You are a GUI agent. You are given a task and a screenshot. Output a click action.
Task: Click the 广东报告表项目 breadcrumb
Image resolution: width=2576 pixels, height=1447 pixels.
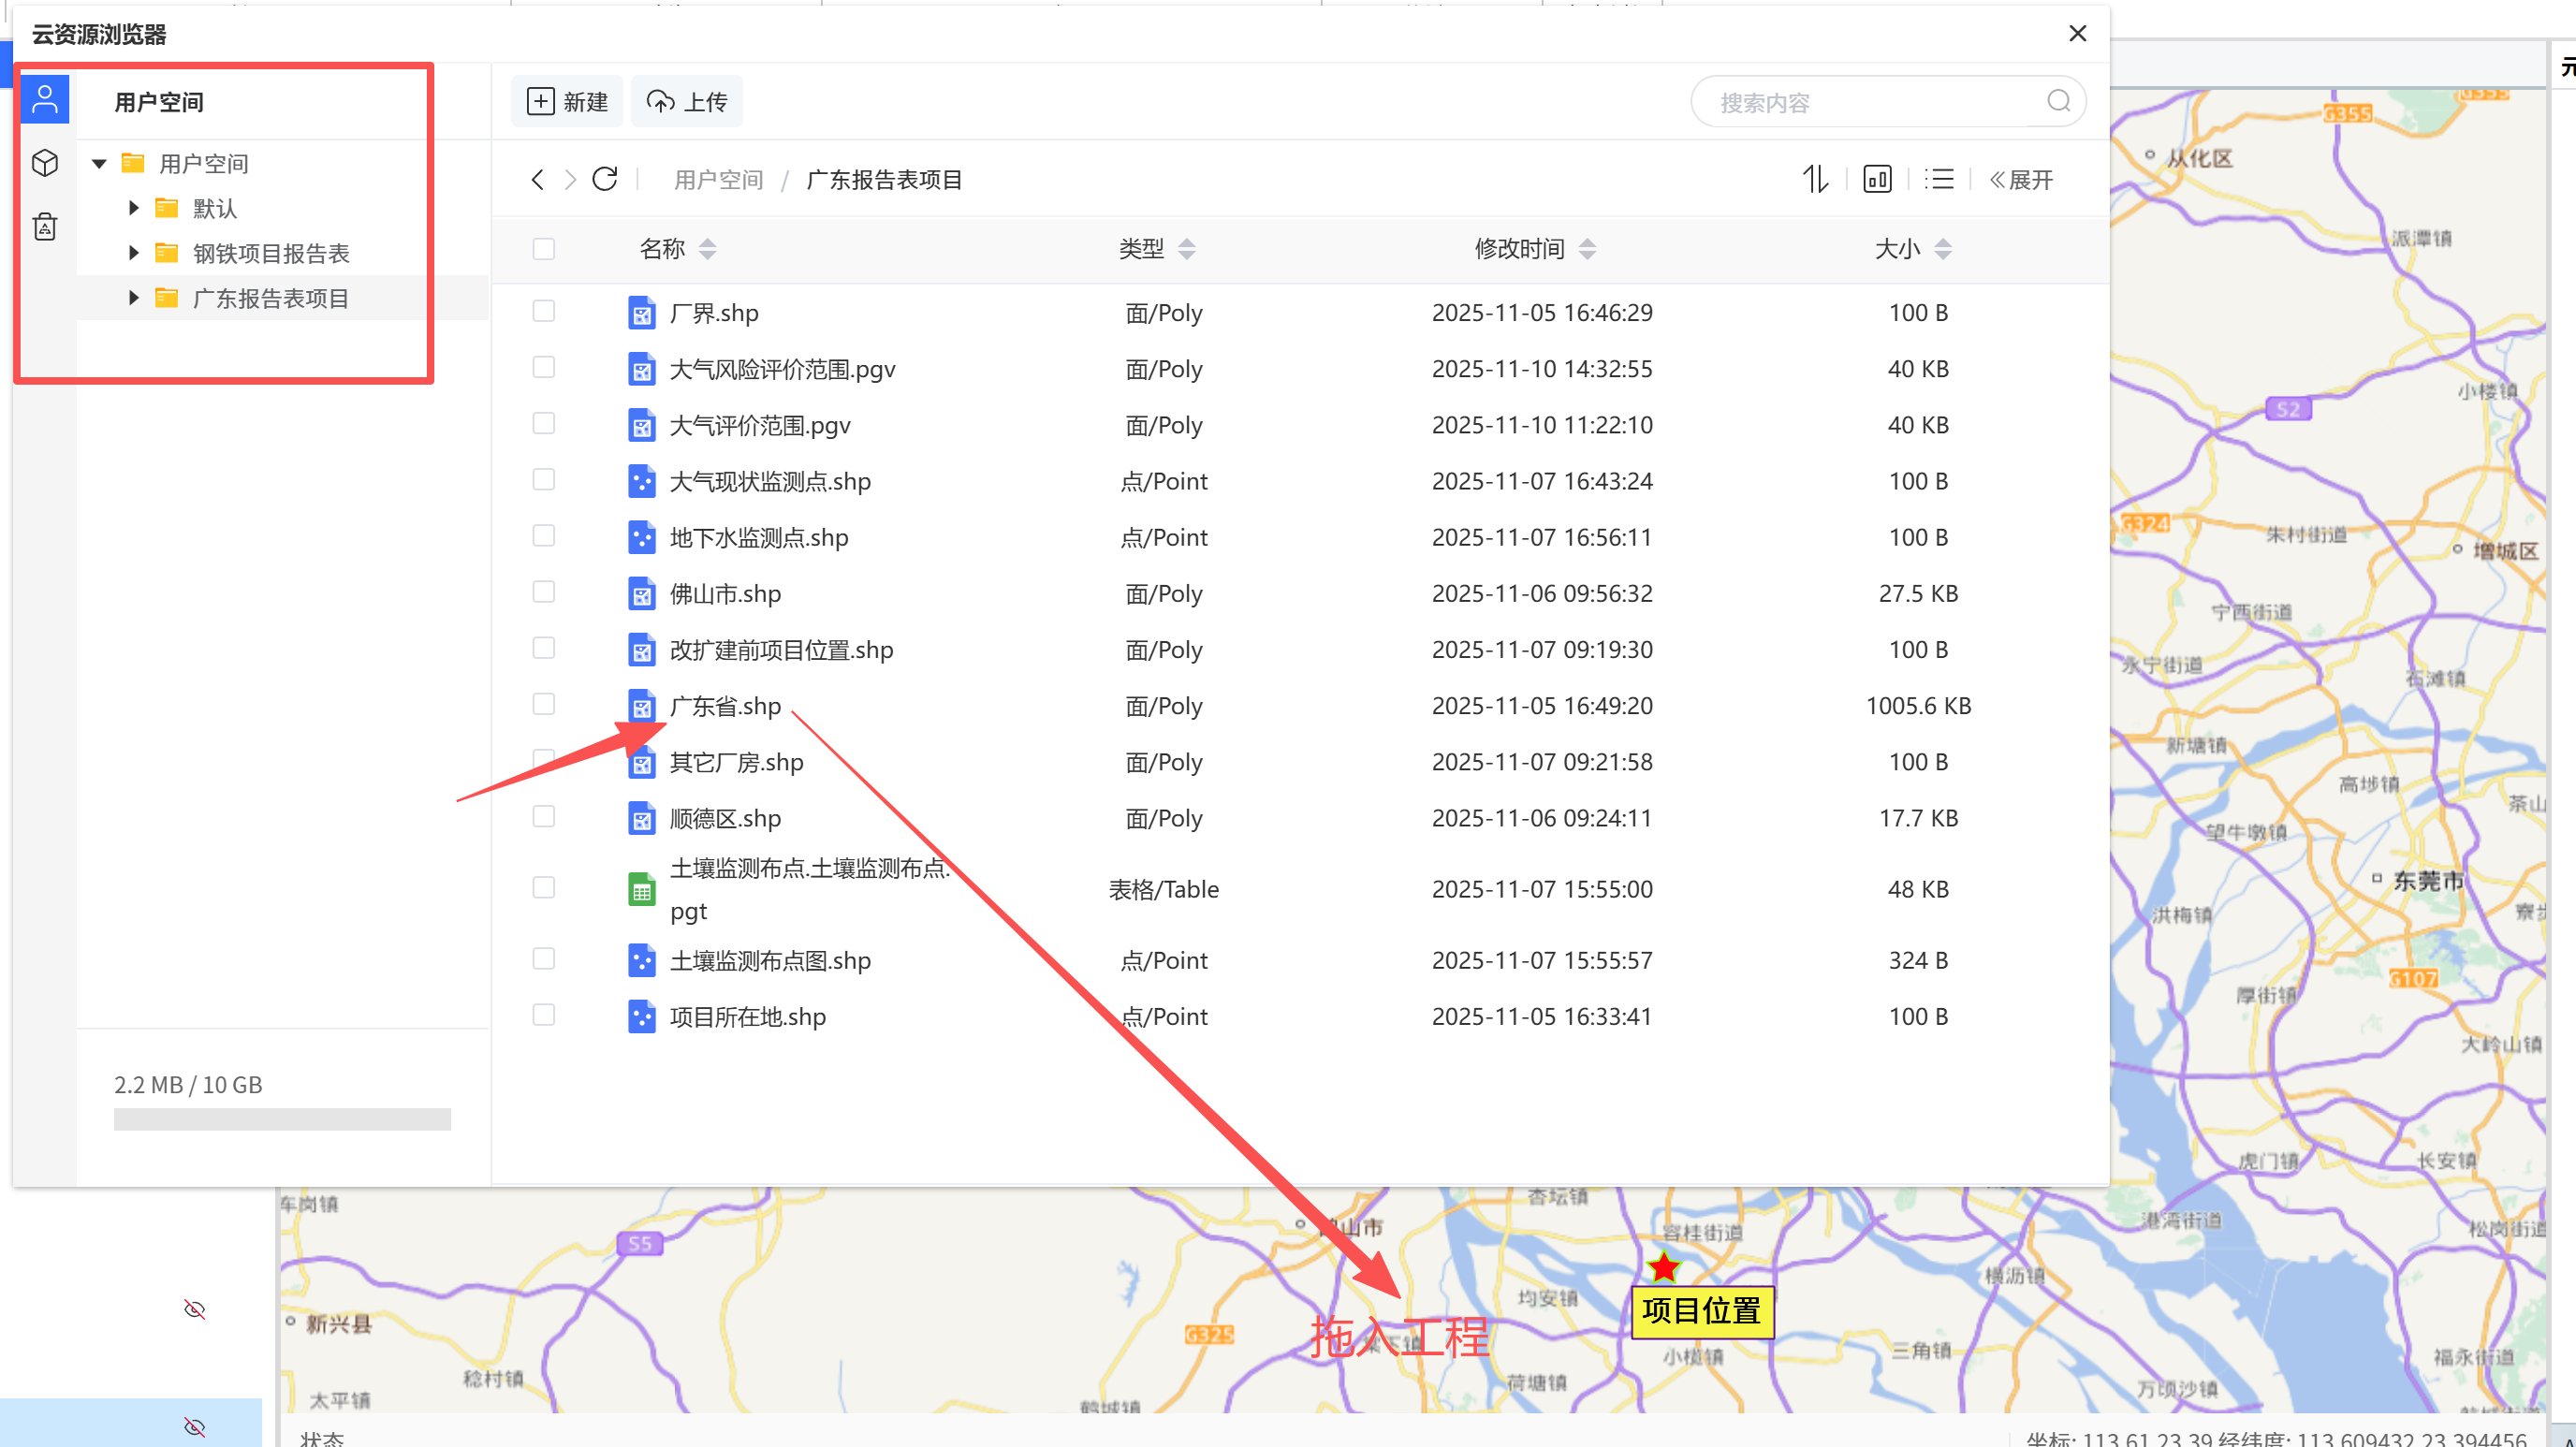tap(884, 180)
